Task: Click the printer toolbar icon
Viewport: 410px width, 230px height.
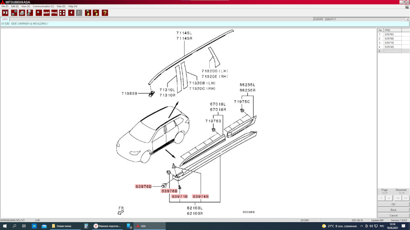Action: pos(22,13)
